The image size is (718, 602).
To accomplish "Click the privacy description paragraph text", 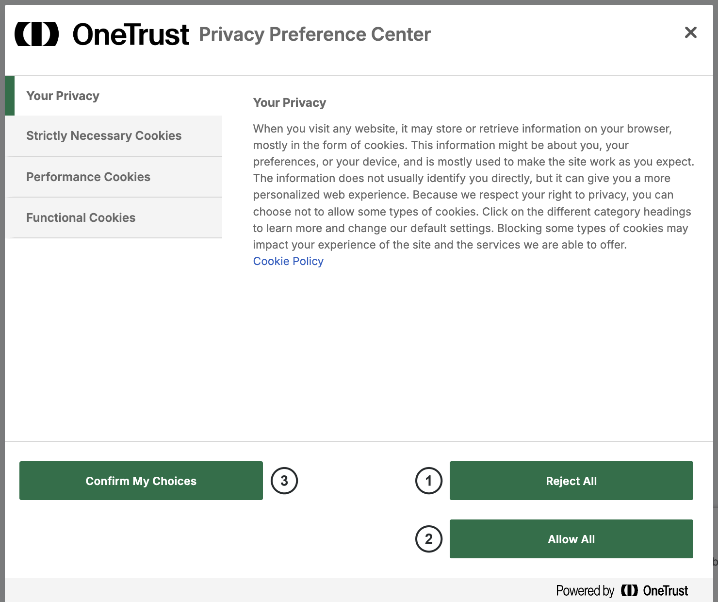I will (x=474, y=187).
